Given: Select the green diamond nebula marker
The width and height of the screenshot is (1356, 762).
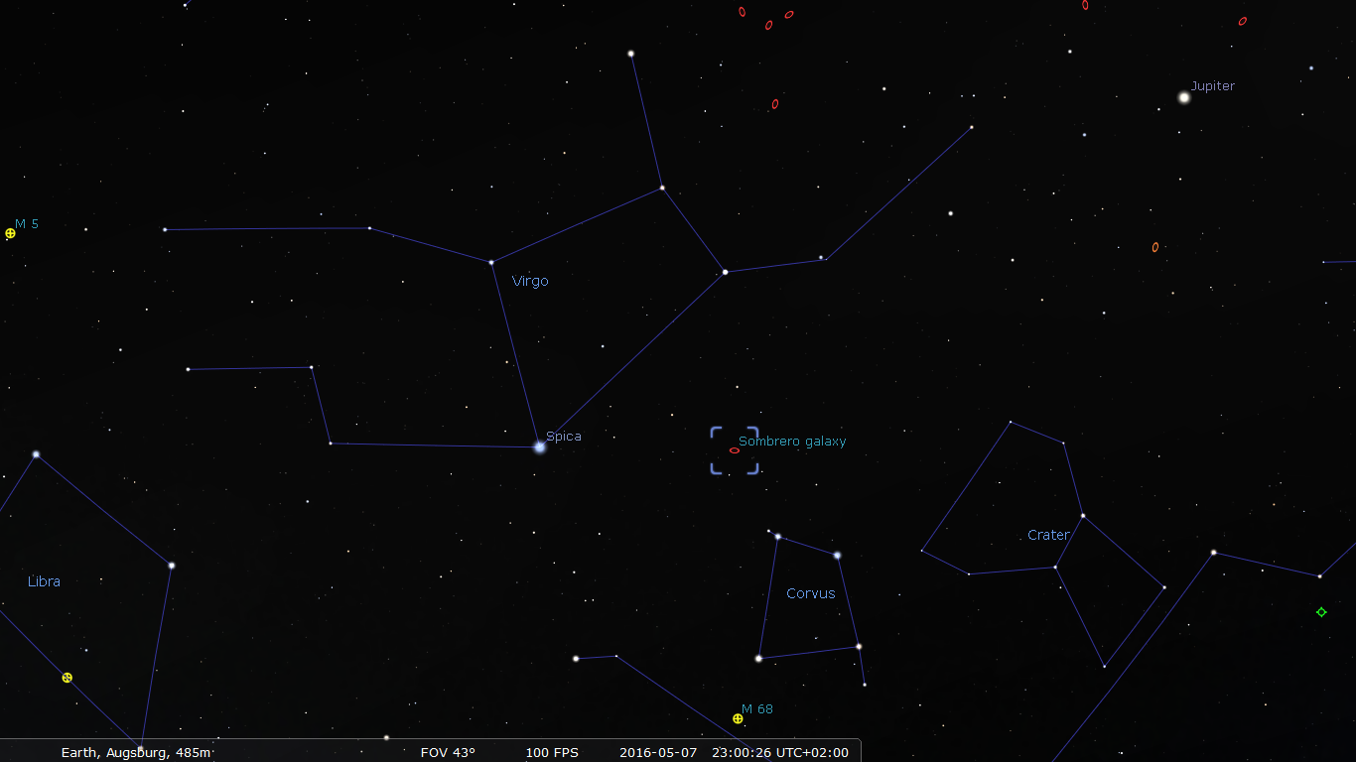Looking at the screenshot, I should [1321, 612].
